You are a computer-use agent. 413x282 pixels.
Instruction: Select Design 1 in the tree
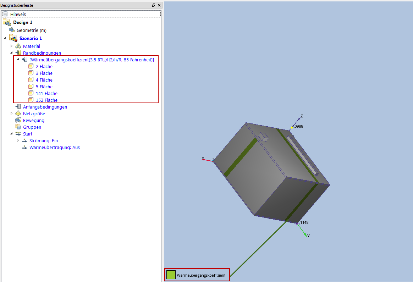coord(23,22)
